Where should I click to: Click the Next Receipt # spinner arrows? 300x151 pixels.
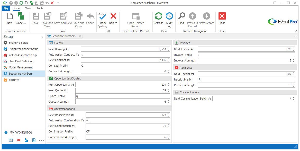tap(294, 74)
